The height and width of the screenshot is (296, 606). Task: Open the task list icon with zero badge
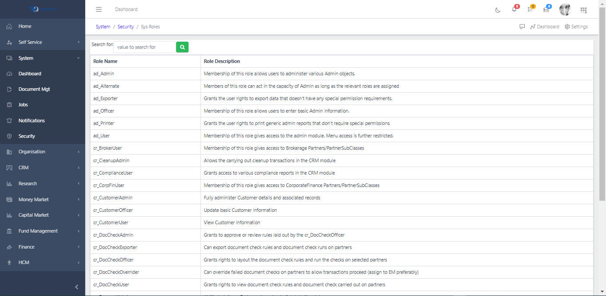click(529, 10)
